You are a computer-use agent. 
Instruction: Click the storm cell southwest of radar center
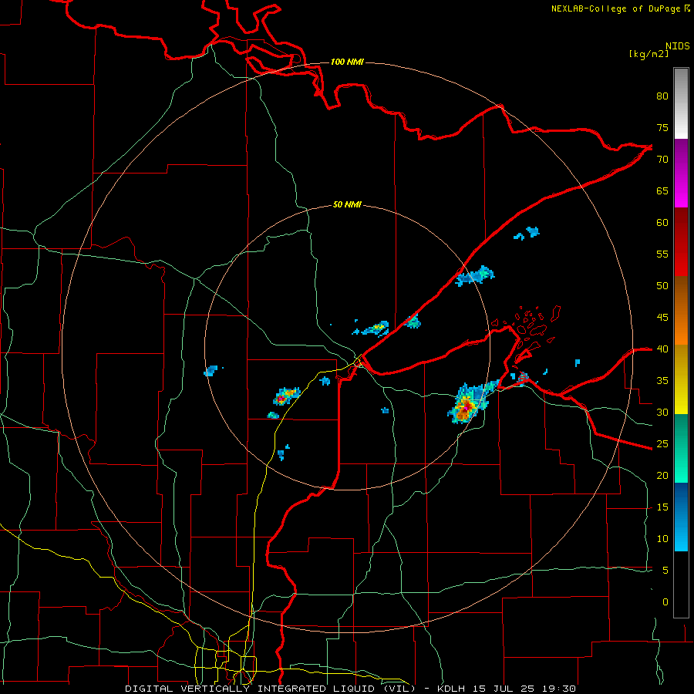click(x=286, y=396)
